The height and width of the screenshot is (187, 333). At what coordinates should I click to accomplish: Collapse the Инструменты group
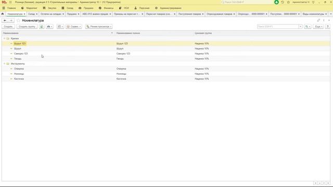pyautogui.click(x=5, y=63)
